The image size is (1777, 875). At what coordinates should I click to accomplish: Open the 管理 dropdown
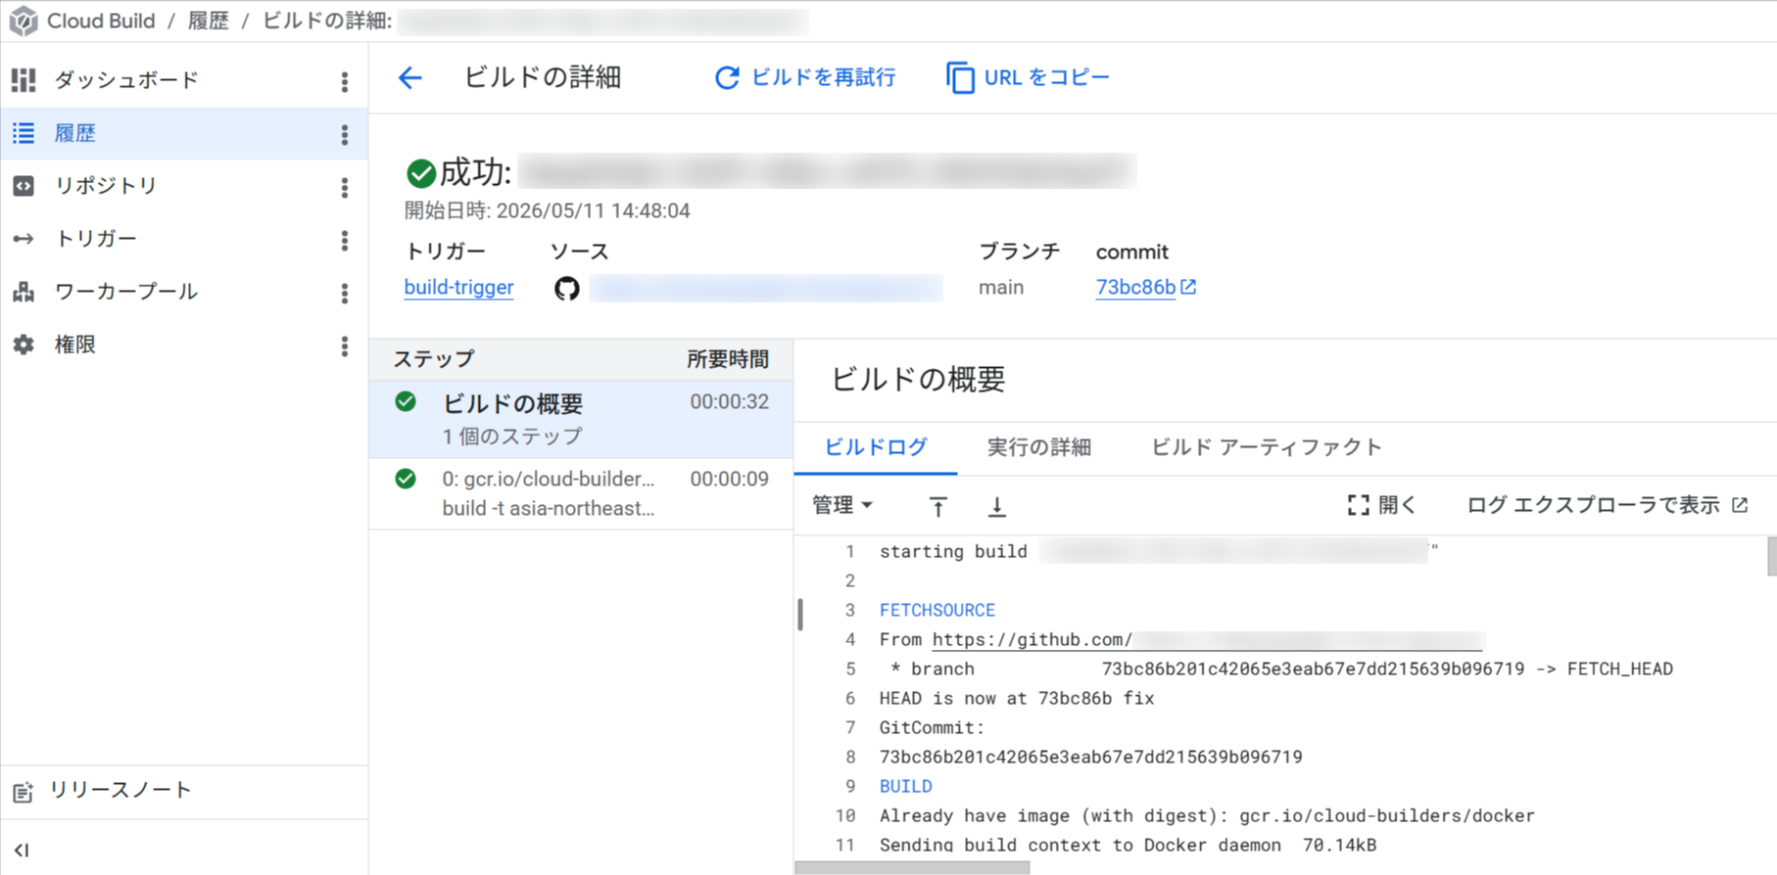click(841, 505)
